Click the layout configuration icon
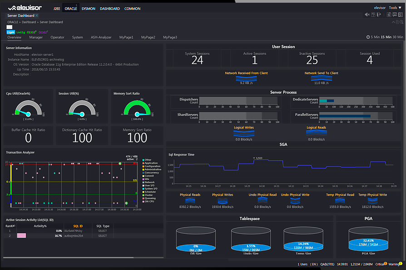This screenshot has width=406, height=270. (400, 15)
